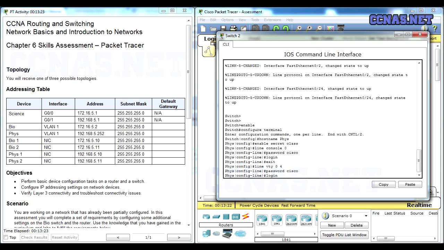Choose the 1841 router model
Image resolution: width=444 pixels, height=250 pixels.
coord(262,220)
